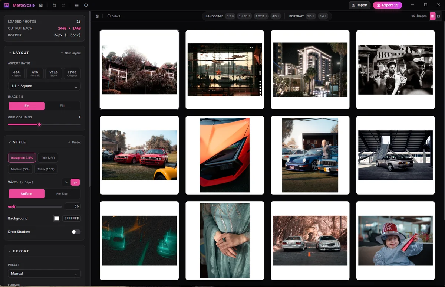Select Medium (5%) border preset
The width and height of the screenshot is (445, 287).
(20, 169)
